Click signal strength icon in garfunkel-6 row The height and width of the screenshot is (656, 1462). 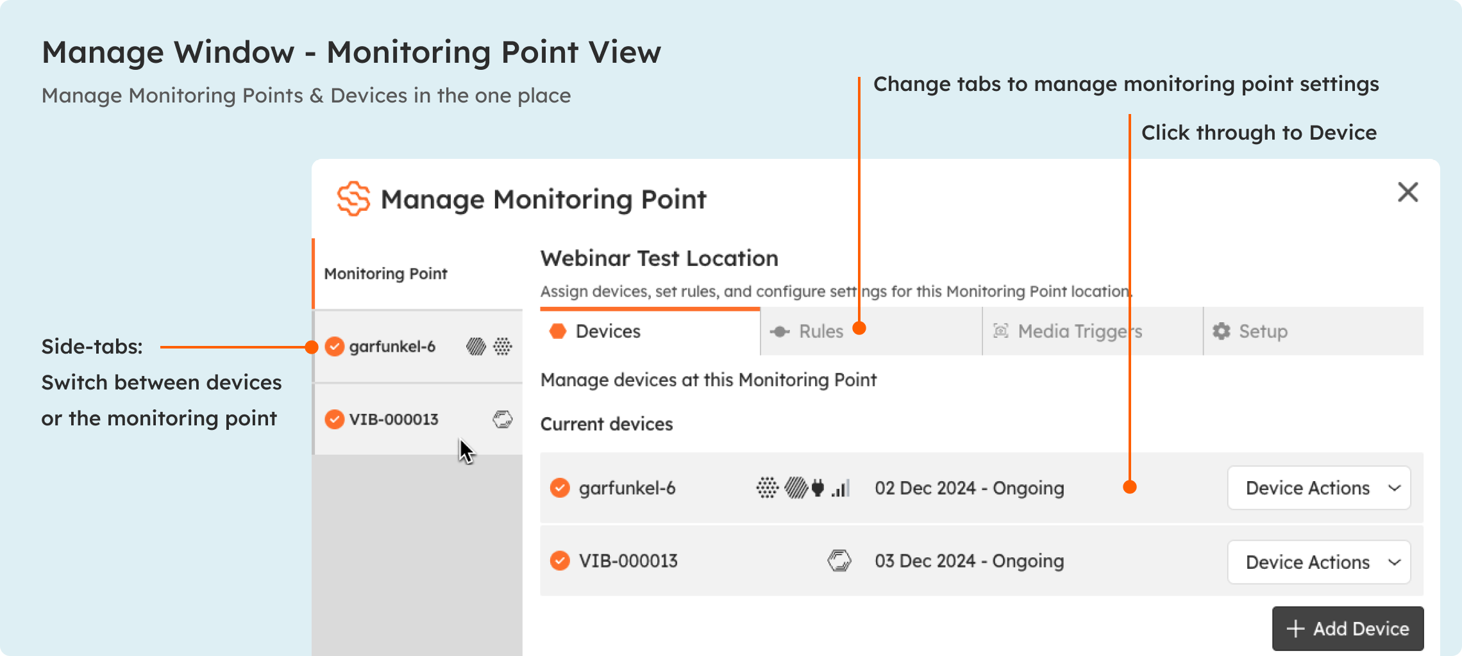[x=841, y=488]
